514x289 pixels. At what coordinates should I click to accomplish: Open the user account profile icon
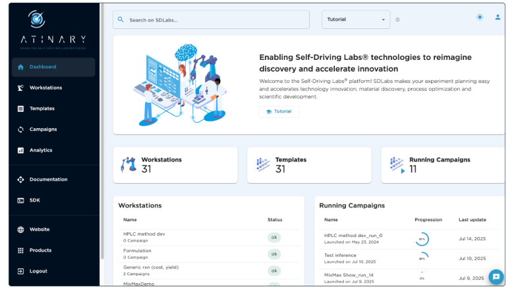click(x=498, y=17)
